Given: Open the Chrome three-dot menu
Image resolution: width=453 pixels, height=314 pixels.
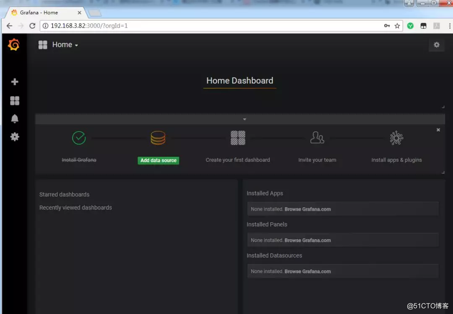Looking at the screenshot, I should click(x=450, y=26).
